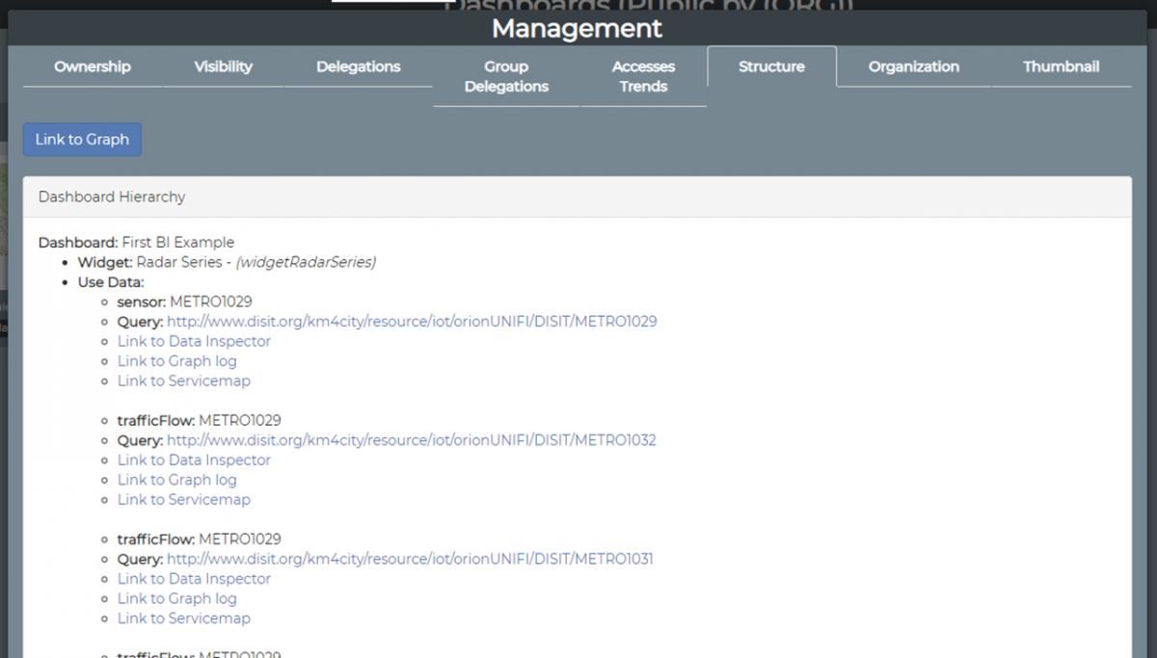Open Link to Graph log under the METRO1029 query

tap(176, 361)
